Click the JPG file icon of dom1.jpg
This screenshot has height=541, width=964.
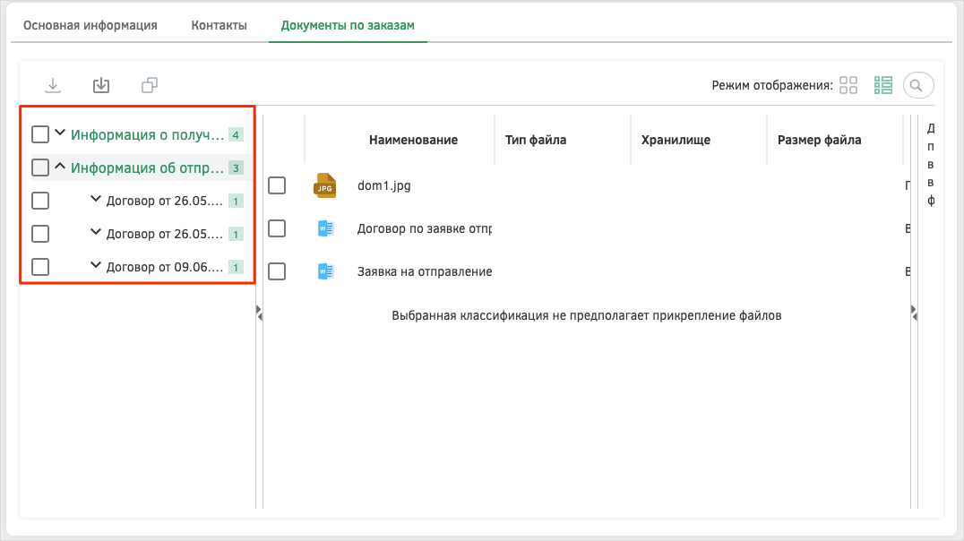pos(324,185)
